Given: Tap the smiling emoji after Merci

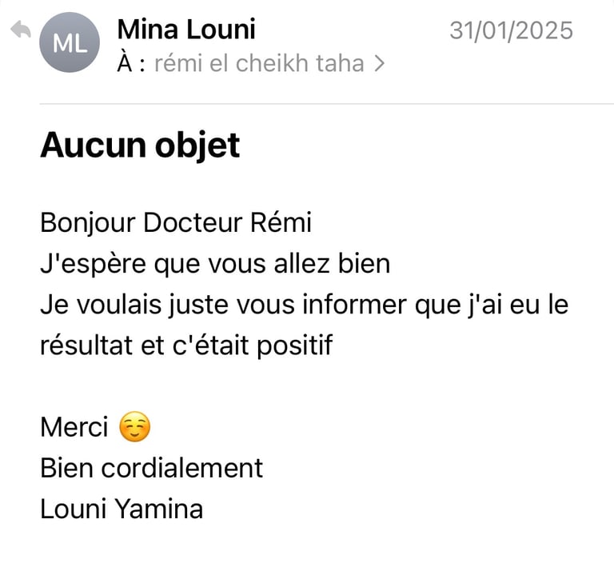Looking at the screenshot, I should tap(134, 427).
